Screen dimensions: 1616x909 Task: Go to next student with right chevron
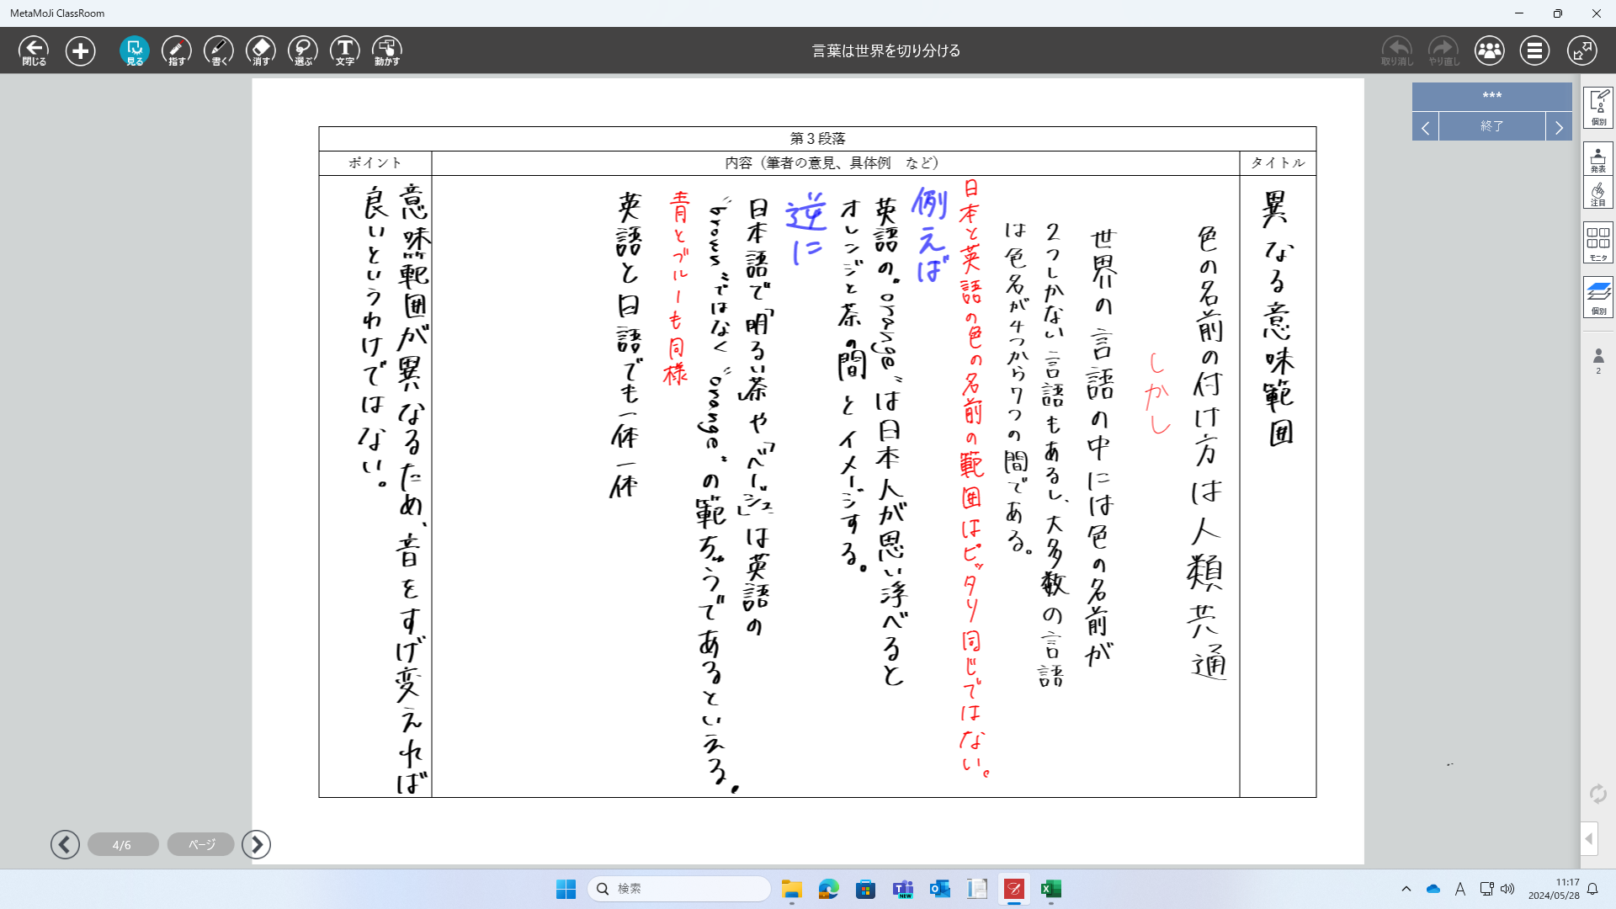(x=1559, y=127)
